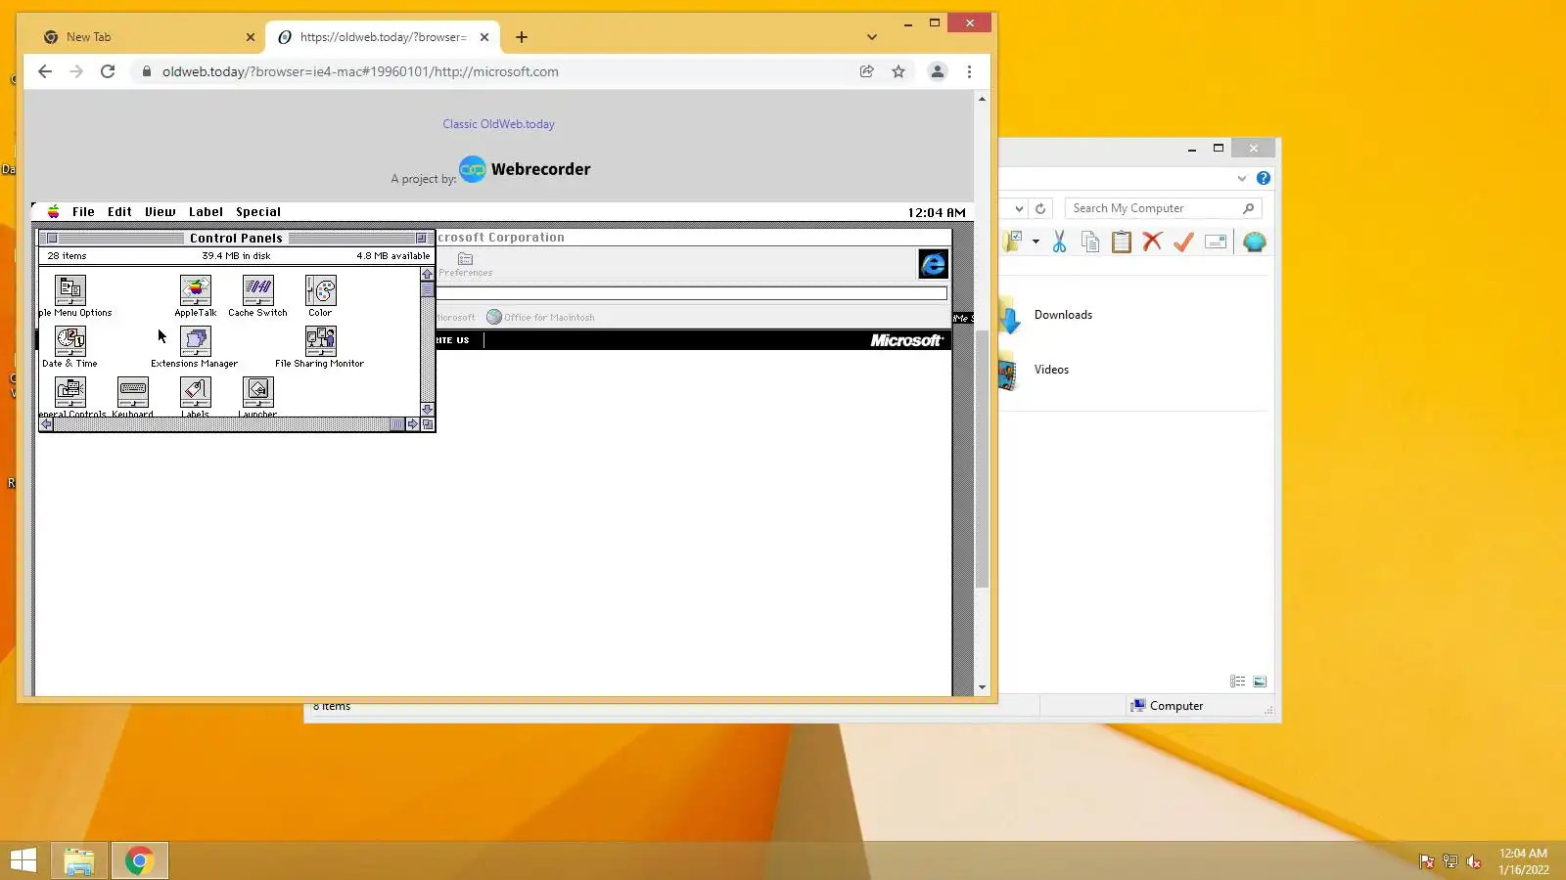Viewport: 1566px width, 880px height.
Task: Click the IE address field in the Mac browser
Action: pyautogui.click(x=691, y=293)
